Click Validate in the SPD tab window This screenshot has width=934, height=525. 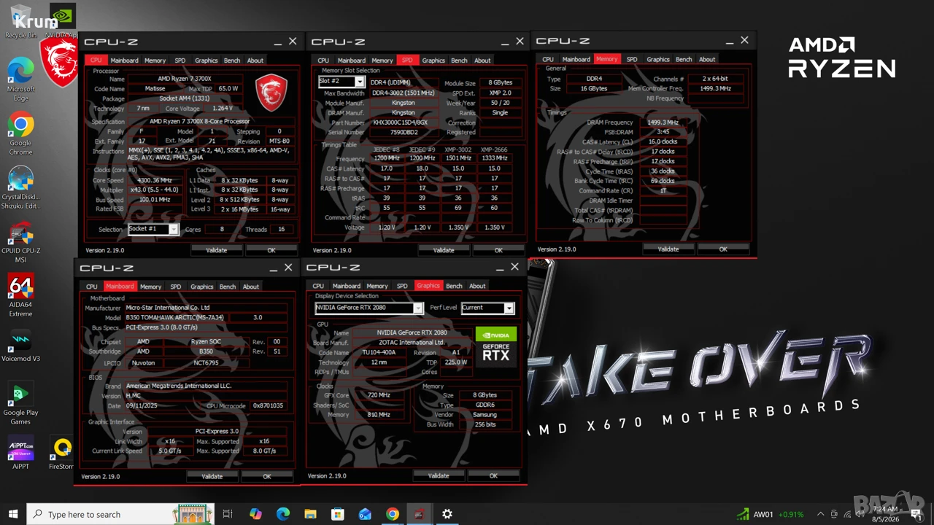[444, 250]
